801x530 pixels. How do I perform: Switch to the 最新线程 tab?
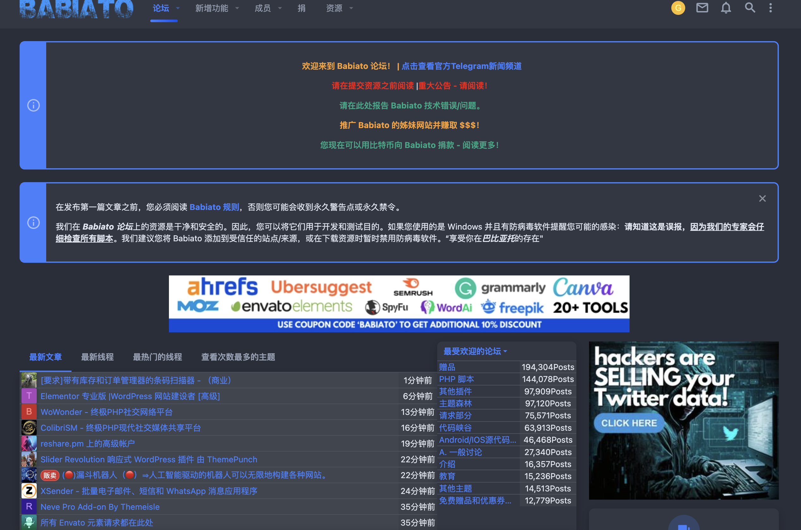pos(97,357)
